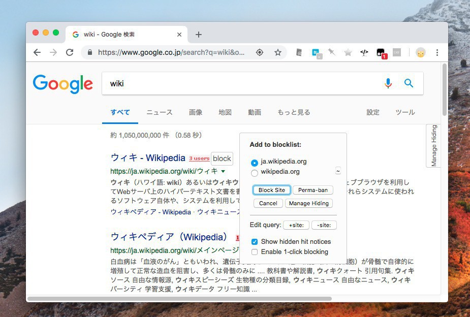This screenshot has height=317, width=470.
Task: Switch to the ニュース tab
Action: (160, 112)
